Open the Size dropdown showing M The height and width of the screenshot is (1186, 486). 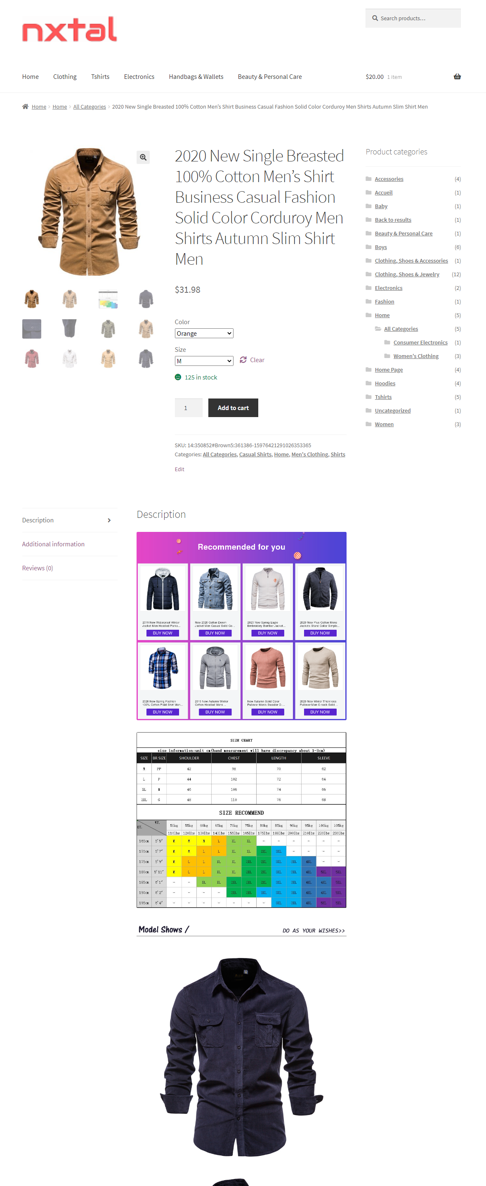pyautogui.click(x=204, y=361)
